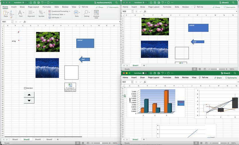Tick the Check Box 6 checkbox
The image size is (239, 145).
pos(25,88)
